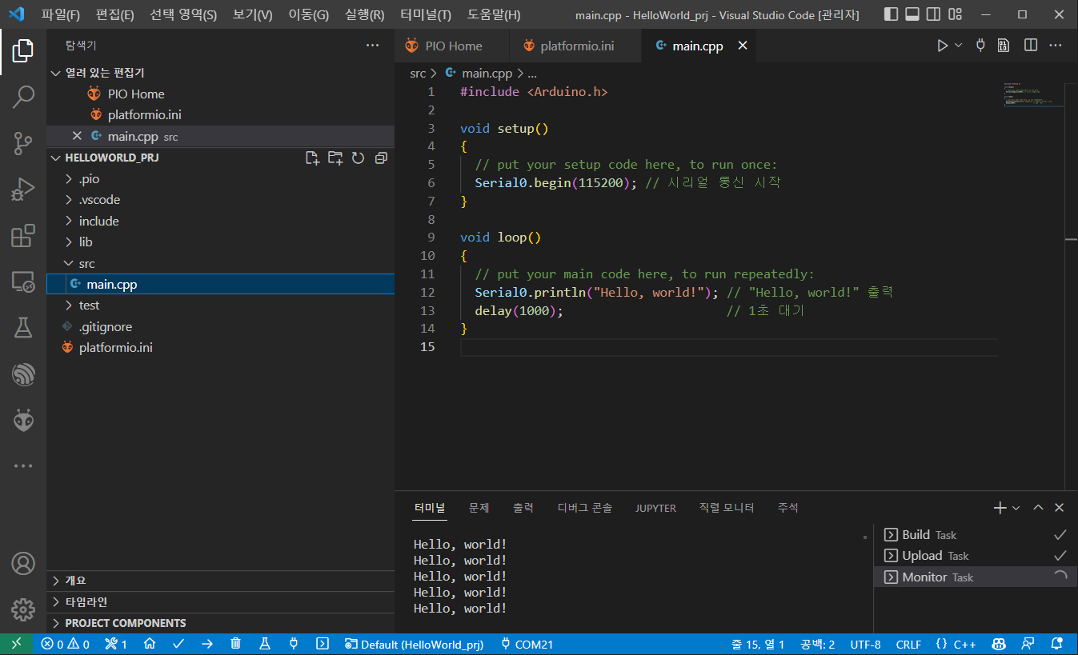Run the main.cpp file with play button
1078x655 pixels.
943,46
